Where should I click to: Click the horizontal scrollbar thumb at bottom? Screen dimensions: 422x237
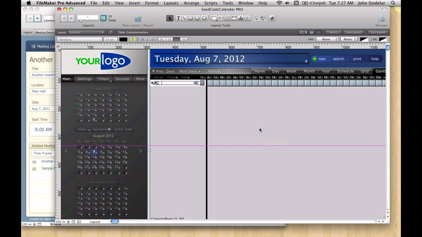click(115, 222)
